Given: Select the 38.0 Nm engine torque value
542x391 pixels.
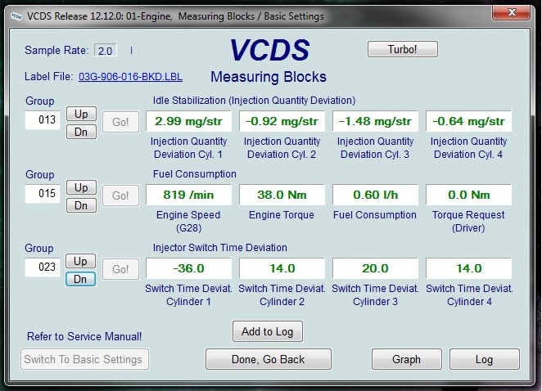Looking at the screenshot, I should pos(282,195).
